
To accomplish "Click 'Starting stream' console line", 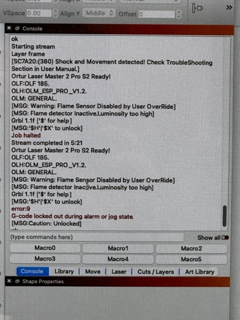I will tap(33, 46).
